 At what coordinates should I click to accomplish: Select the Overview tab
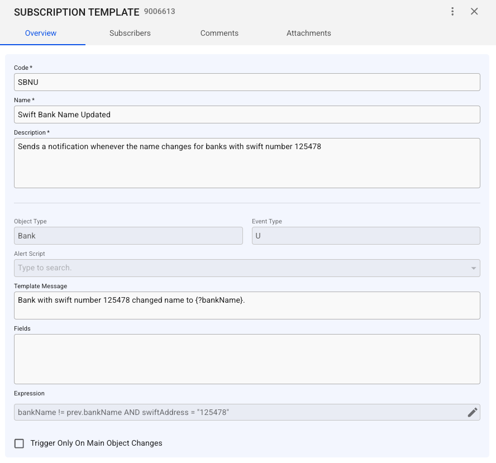tap(41, 34)
